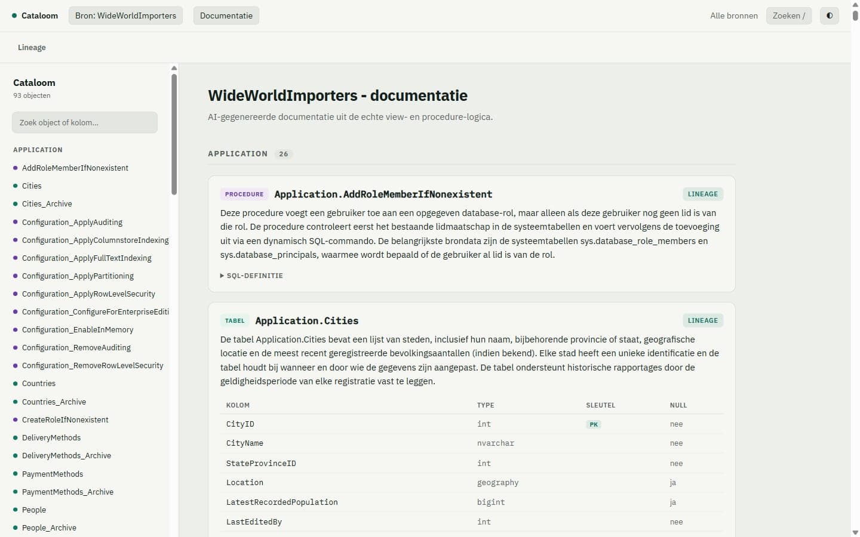860x537 pixels.
Task: Toggle the dark/light theme icon
Action: 830,16
